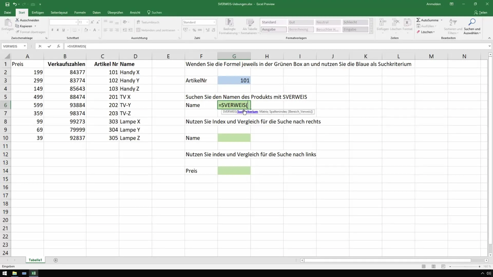Viewport: 493px width, 277px height.
Task: Cancel formula entry with X icon
Action: point(40,46)
